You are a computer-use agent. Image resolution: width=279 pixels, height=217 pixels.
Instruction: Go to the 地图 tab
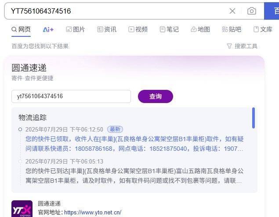[x=200, y=29]
